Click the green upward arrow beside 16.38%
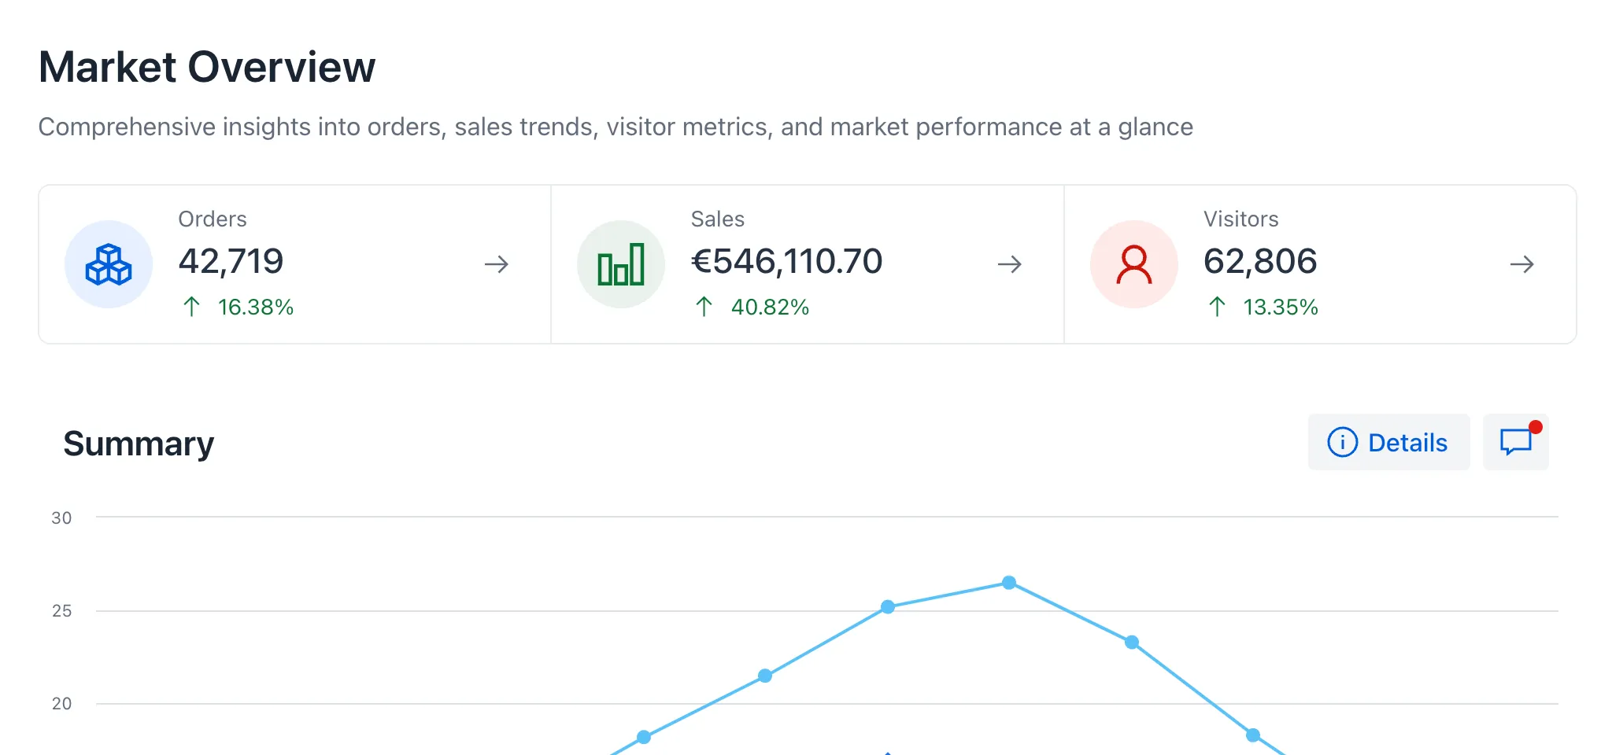The width and height of the screenshot is (1612, 755). pos(191,308)
